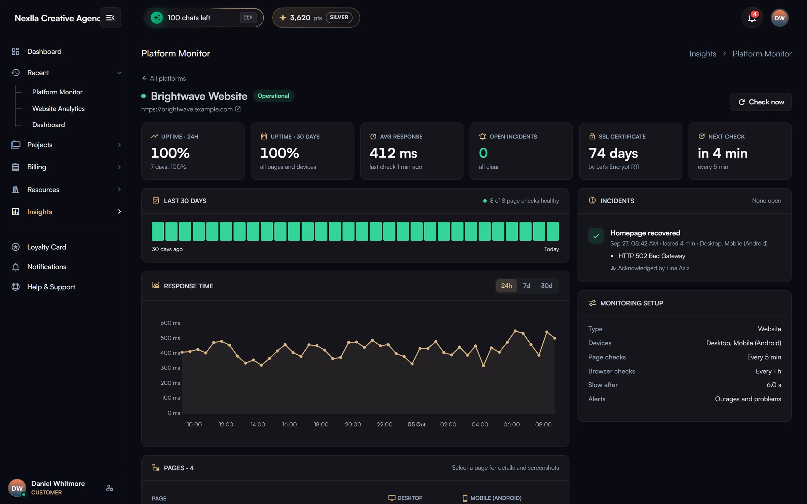Click the Avg Response 412 ms card
Screen dimensions: 807x504
click(x=412, y=151)
